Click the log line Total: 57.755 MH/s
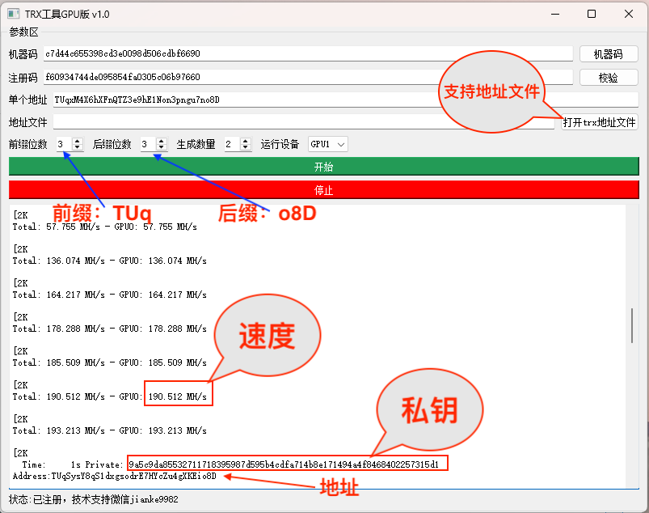This screenshot has width=649, height=513. tap(105, 227)
